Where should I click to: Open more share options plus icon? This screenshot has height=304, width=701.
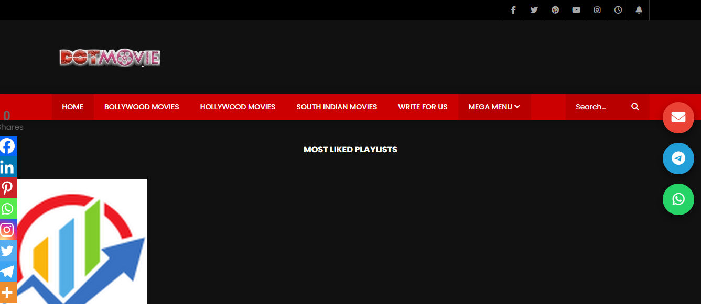point(8,293)
